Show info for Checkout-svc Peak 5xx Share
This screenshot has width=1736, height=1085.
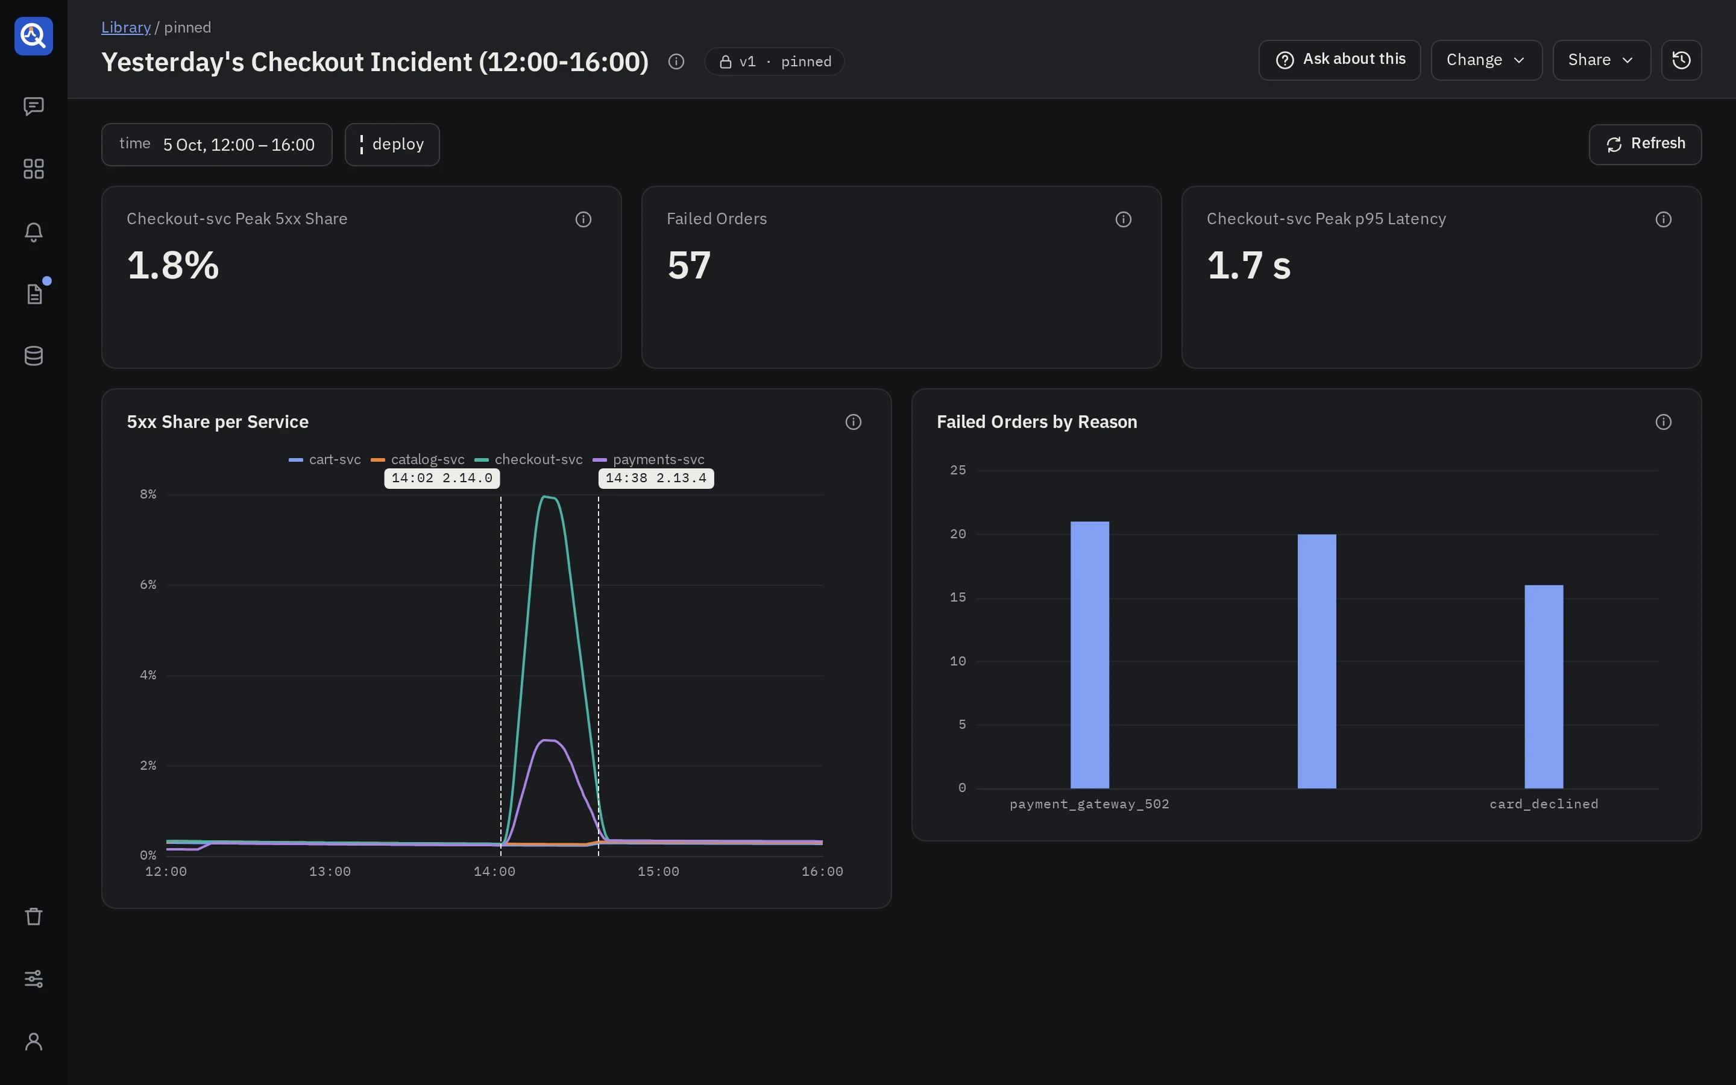[583, 219]
